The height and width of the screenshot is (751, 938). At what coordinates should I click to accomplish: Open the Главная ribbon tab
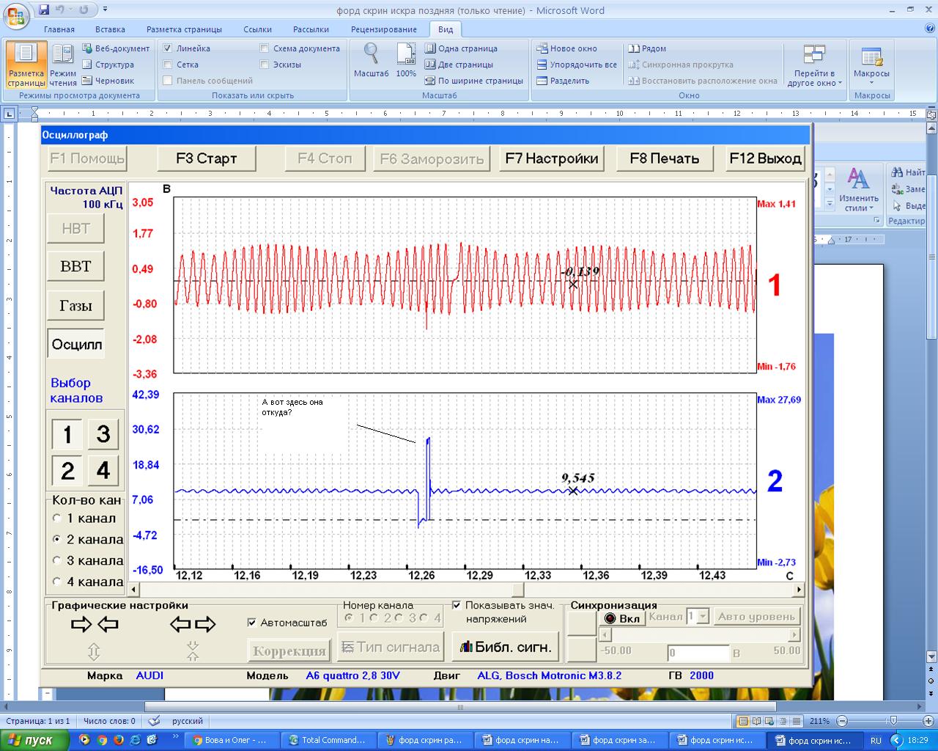[x=59, y=29]
